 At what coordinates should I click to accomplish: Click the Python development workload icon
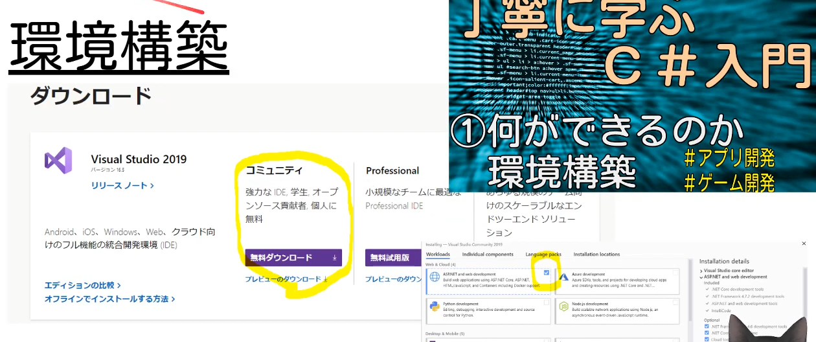pos(435,306)
